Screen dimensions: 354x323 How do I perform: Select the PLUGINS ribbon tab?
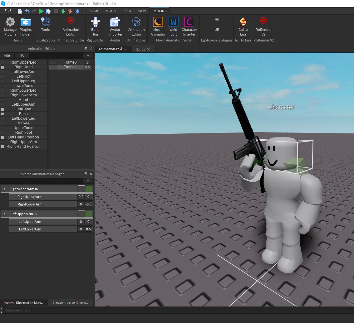point(160,11)
